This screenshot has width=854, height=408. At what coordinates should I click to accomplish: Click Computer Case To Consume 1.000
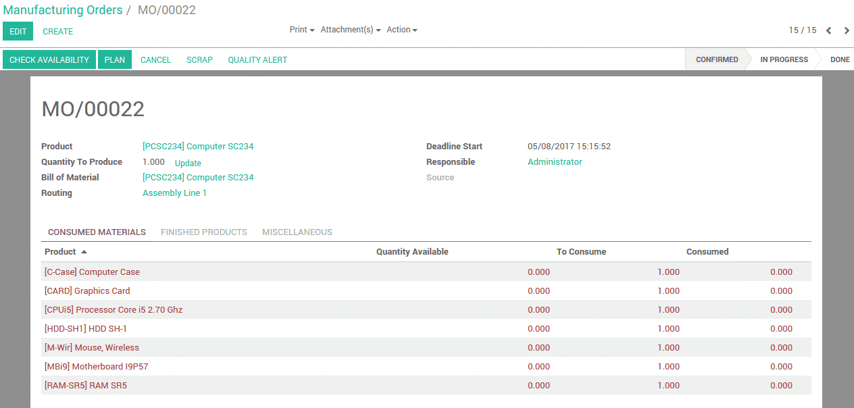[668, 272]
